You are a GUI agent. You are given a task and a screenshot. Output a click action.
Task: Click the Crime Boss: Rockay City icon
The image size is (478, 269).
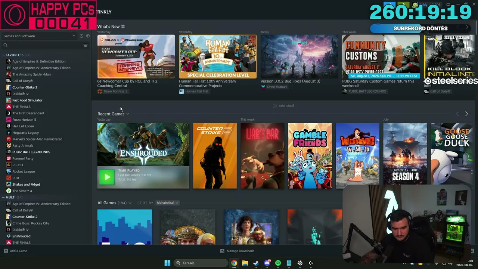pos(9,223)
